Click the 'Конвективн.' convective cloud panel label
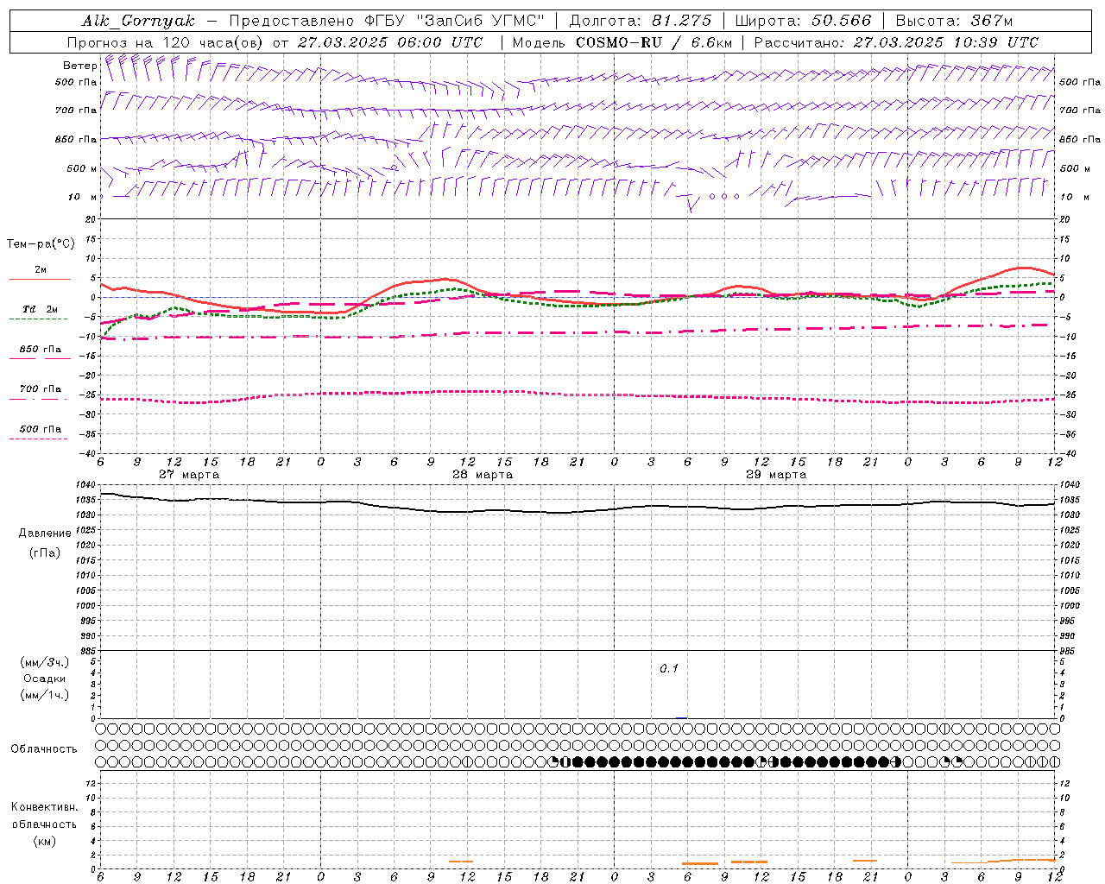1105x884 pixels. [x=44, y=807]
